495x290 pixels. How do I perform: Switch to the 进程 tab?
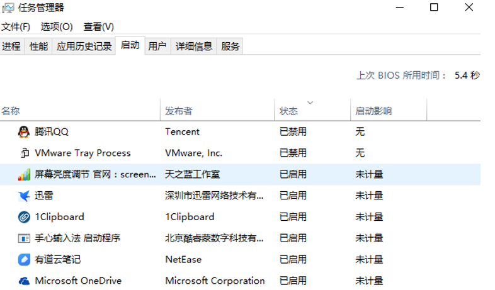tap(11, 47)
